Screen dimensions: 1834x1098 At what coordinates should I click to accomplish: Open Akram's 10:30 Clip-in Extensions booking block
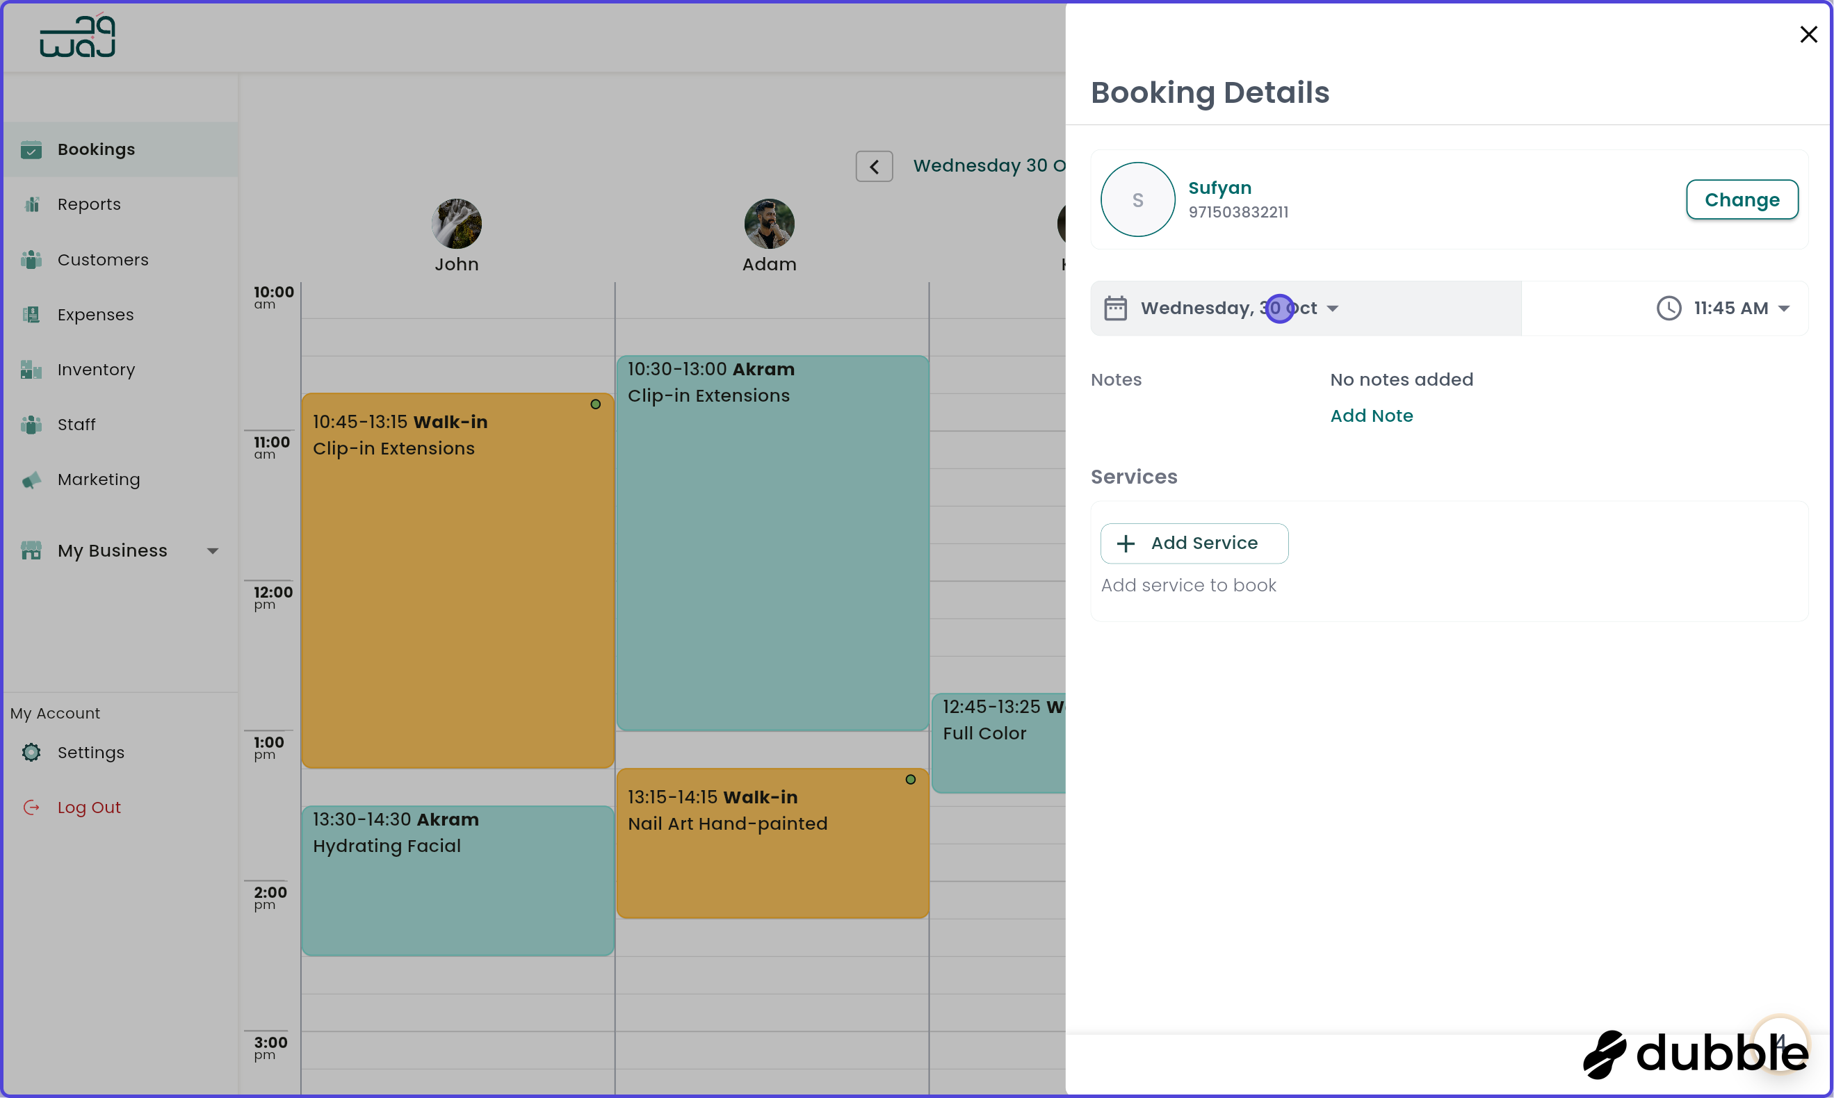point(772,540)
